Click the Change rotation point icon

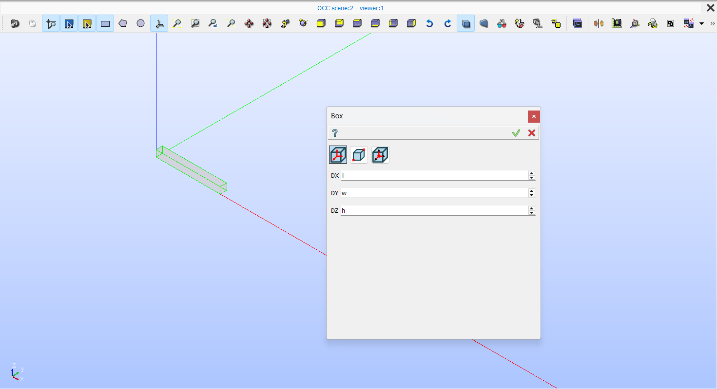tap(285, 23)
